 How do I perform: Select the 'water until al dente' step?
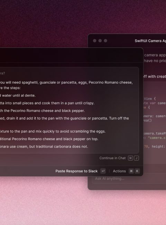point(18,96)
